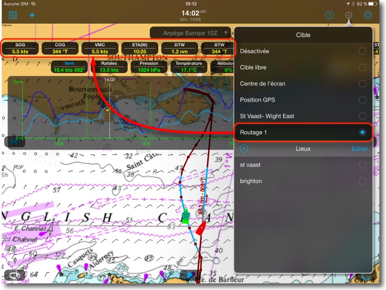The height and width of the screenshot is (290, 386).
Task: Tap the Lieux section header
Action: [303, 149]
